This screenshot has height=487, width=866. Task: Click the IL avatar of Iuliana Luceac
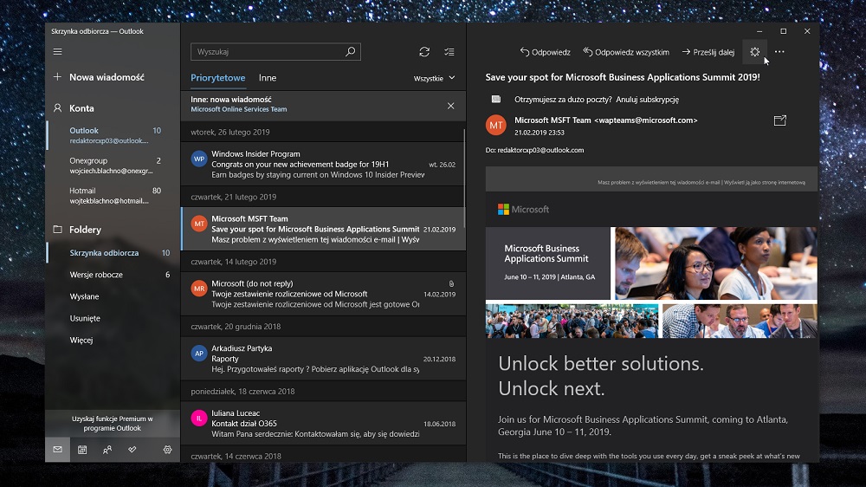coord(199,418)
